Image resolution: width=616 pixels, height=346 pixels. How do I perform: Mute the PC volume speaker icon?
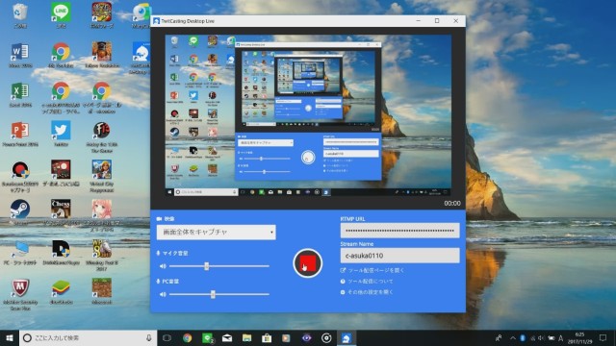[163, 294]
